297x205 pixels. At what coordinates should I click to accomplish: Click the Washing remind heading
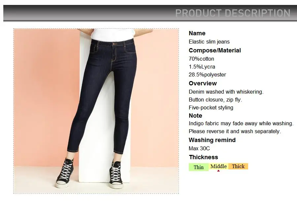(212, 140)
